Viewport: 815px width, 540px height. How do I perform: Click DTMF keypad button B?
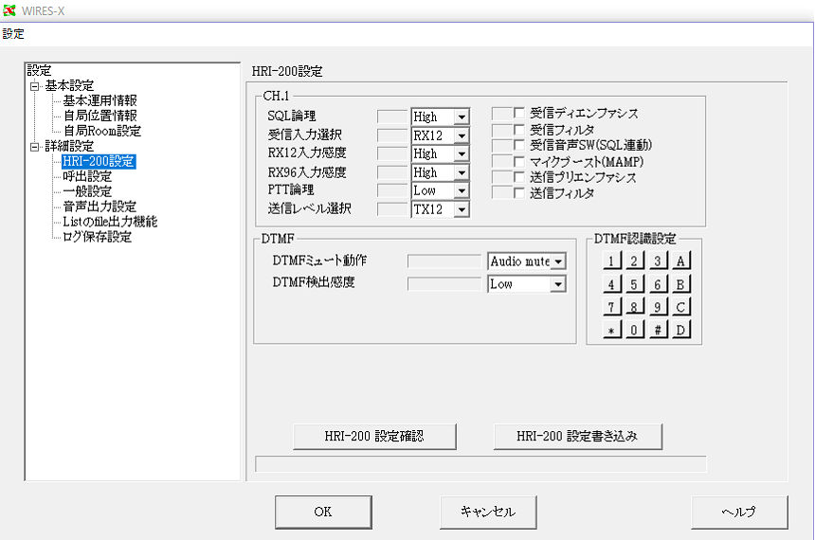click(680, 284)
